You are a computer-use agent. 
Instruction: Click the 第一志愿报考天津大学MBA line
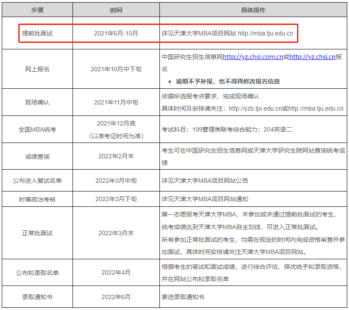[249, 214]
